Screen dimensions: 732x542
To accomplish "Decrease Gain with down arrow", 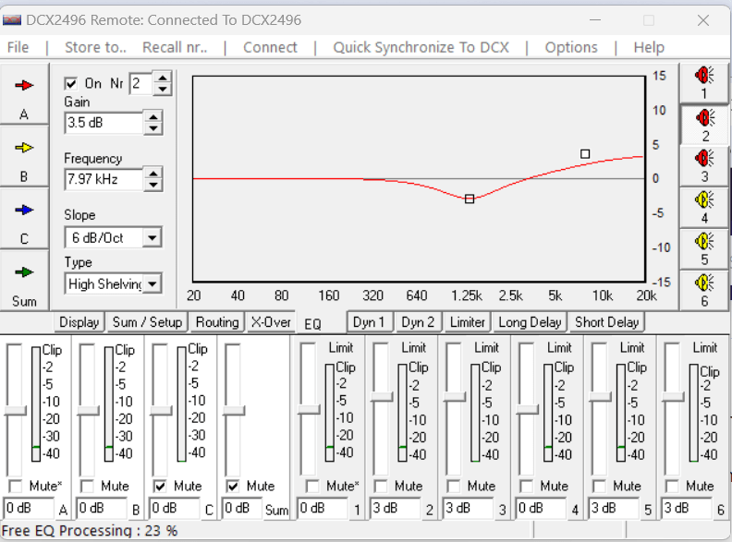I will (152, 127).
